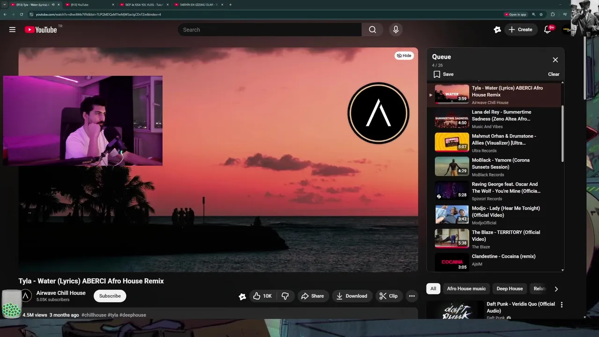The image size is (599, 337).
Task: Click the browser address bar URL
Action: 98,15
